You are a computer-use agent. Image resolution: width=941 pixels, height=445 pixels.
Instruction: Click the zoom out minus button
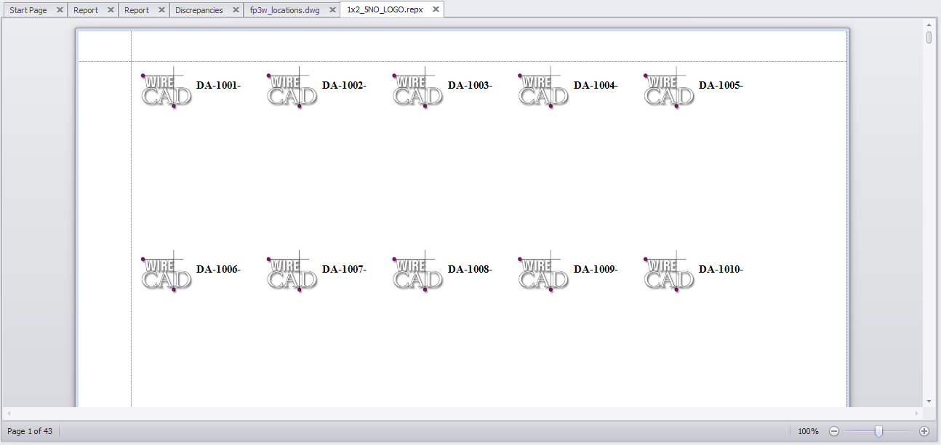coord(834,431)
